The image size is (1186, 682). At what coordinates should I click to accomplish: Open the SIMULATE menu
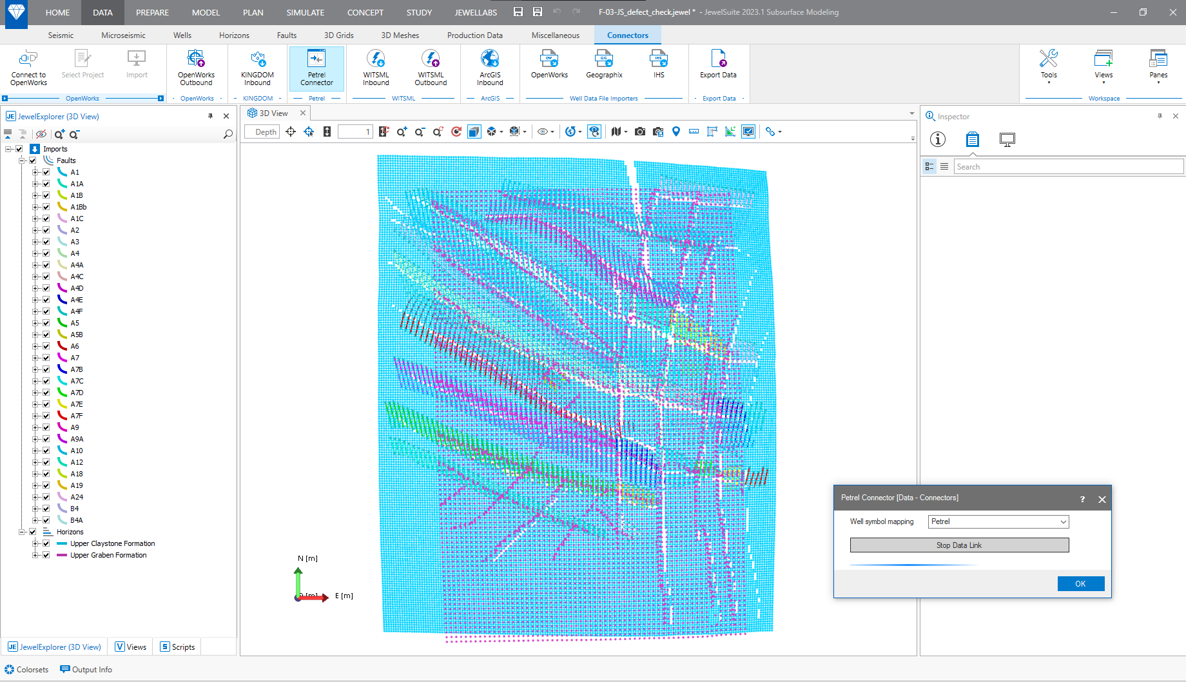tap(305, 12)
